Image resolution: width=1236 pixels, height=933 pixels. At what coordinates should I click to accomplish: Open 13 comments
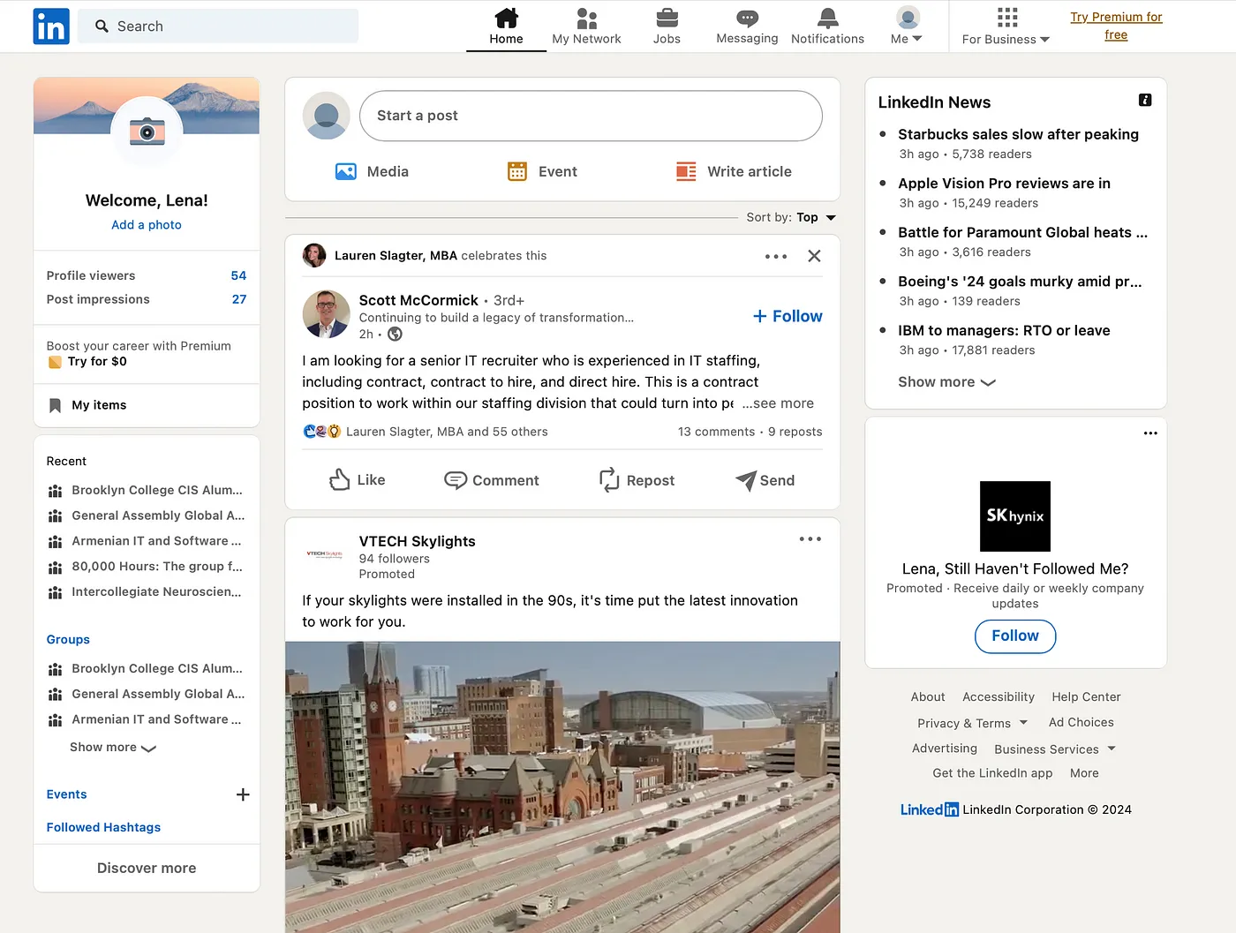tap(716, 432)
